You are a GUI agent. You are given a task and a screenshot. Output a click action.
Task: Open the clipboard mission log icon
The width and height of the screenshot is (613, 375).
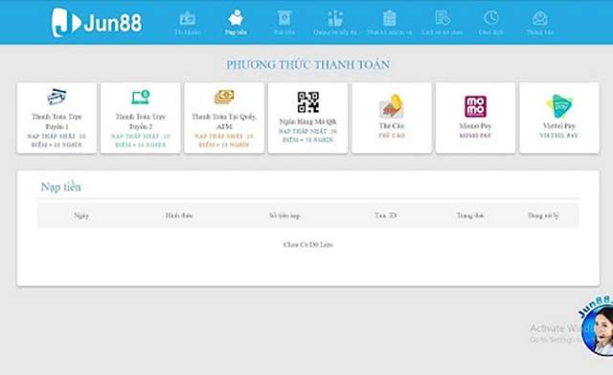[390, 18]
